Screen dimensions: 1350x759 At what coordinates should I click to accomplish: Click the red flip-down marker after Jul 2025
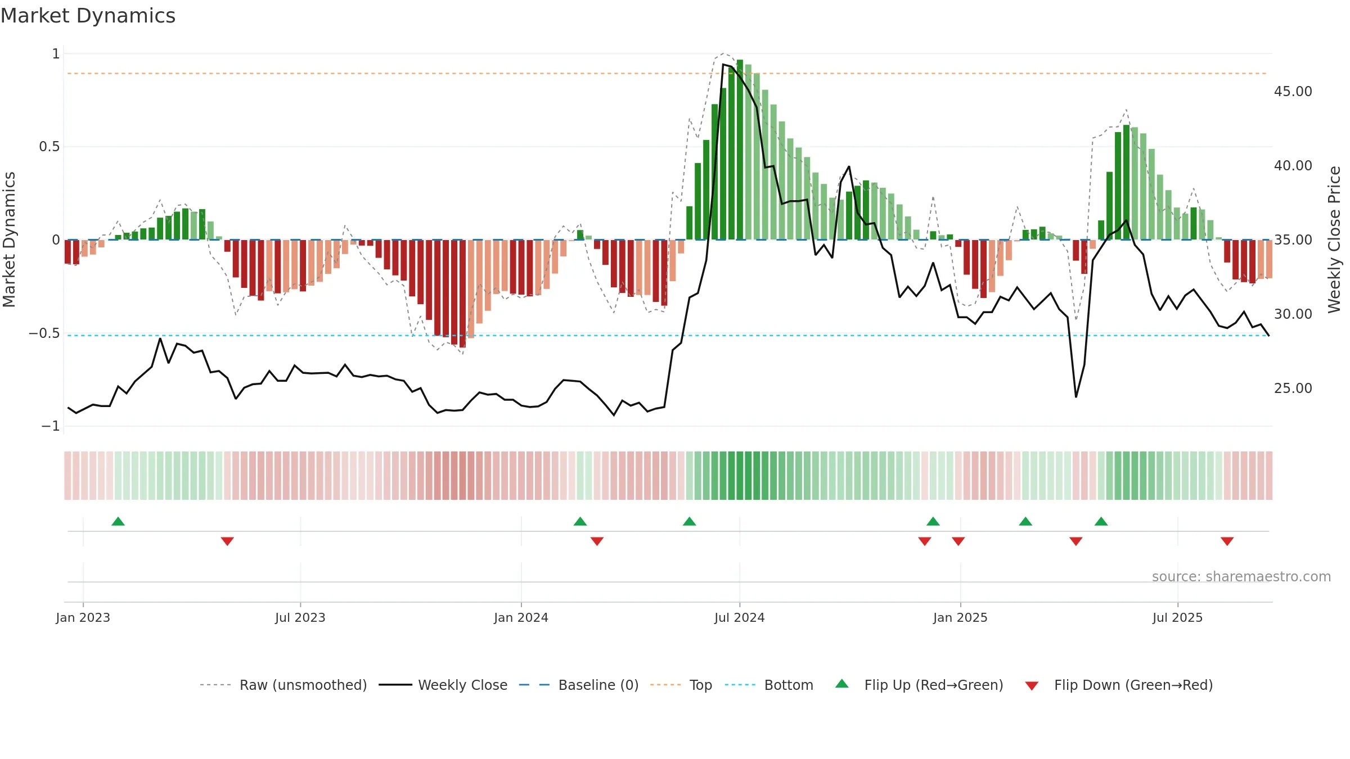coord(1227,541)
